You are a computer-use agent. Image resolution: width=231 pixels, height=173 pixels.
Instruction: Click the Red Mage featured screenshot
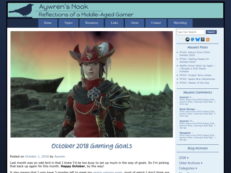92,84
